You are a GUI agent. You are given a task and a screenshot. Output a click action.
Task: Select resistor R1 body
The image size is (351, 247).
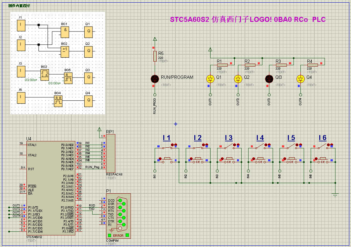pyautogui.click(x=222, y=65)
